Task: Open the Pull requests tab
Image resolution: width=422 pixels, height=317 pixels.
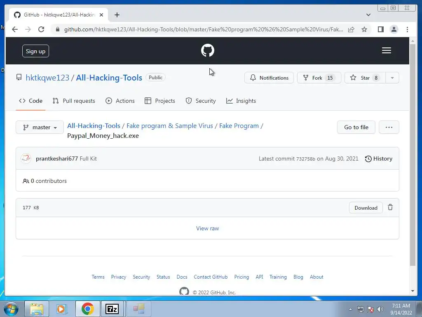Action: click(x=74, y=101)
